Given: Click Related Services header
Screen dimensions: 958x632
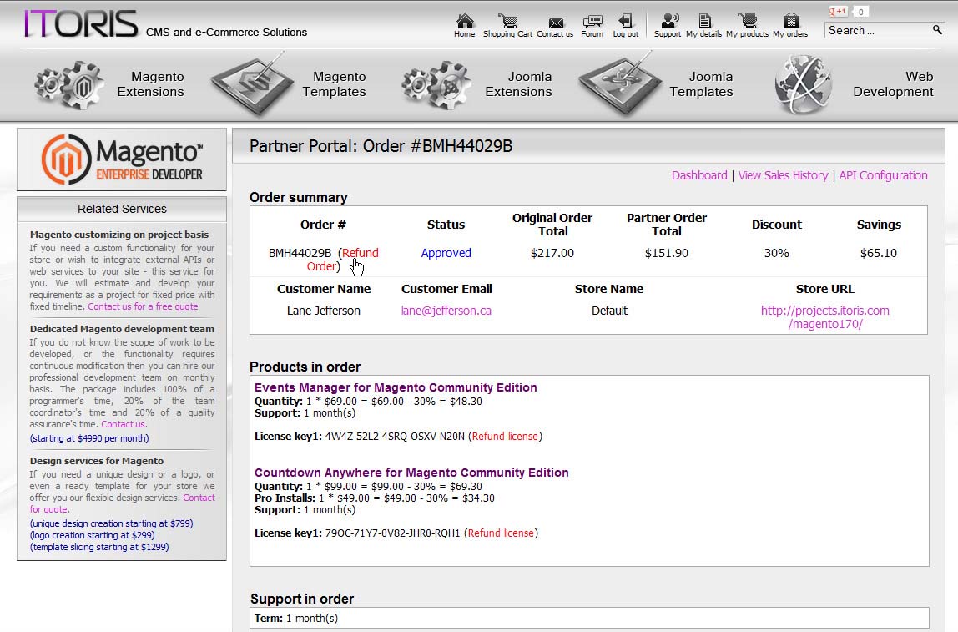Looking at the screenshot, I should pyautogui.click(x=122, y=209).
